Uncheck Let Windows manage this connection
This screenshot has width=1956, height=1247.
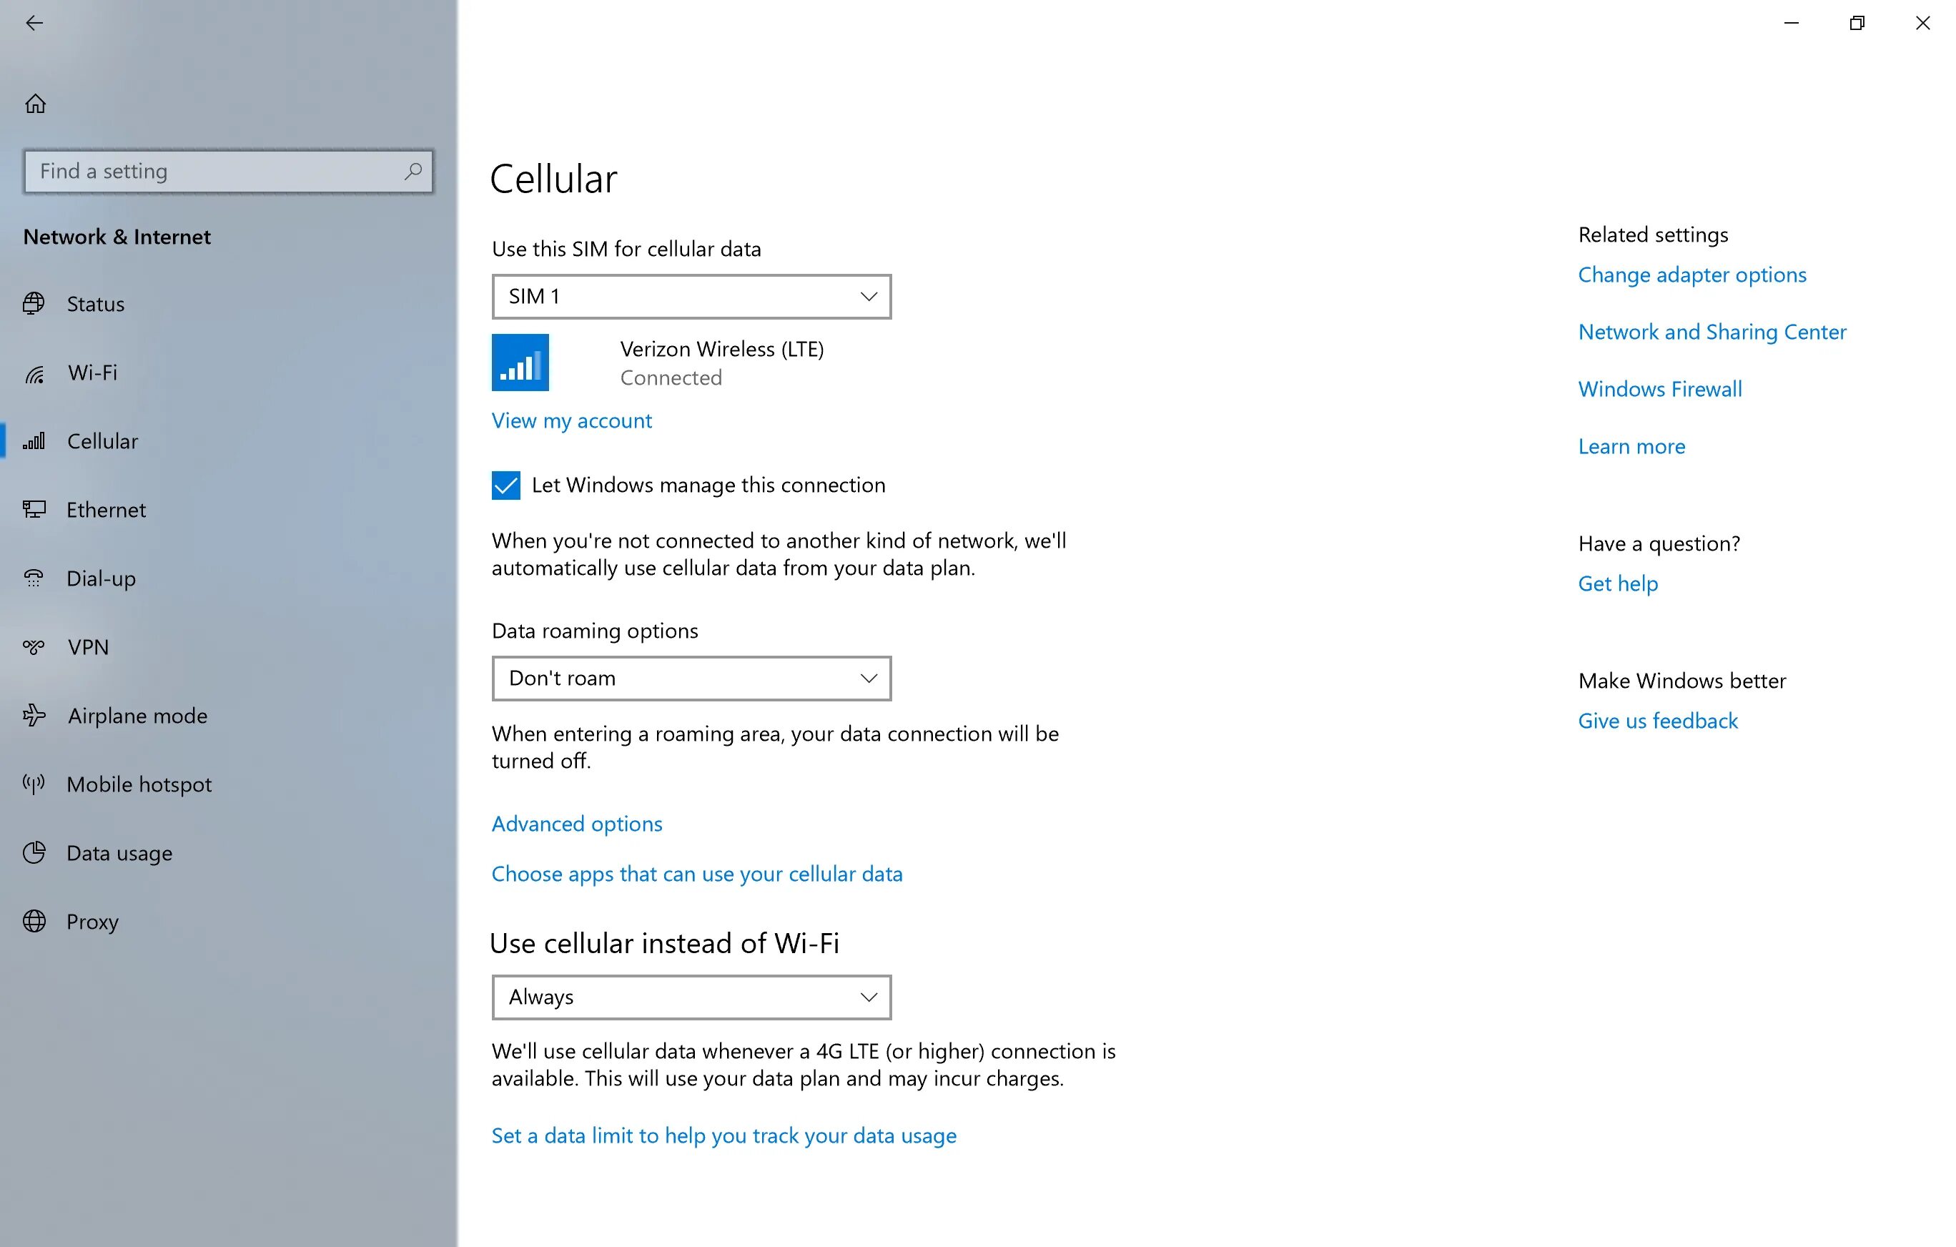coord(505,485)
